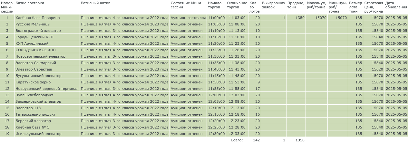Click the start time 12:30:00 cell
The height and width of the screenshot is (143, 408).
click(217, 134)
